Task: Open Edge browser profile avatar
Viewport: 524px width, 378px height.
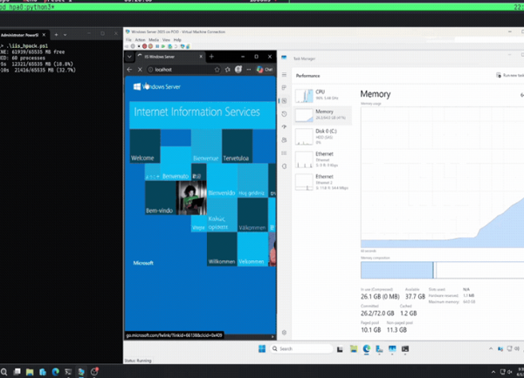Action: point(238,70)
